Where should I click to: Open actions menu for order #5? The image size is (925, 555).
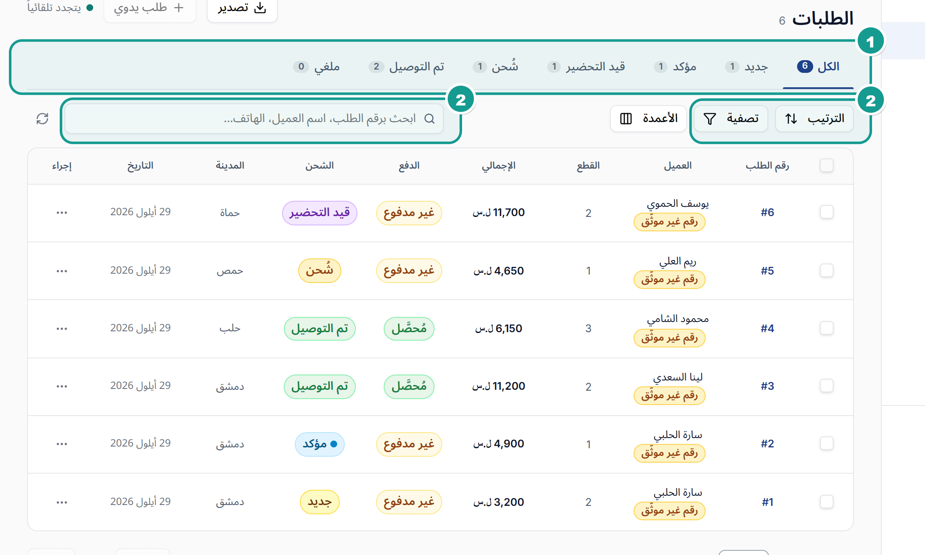(x=62, y=271)
